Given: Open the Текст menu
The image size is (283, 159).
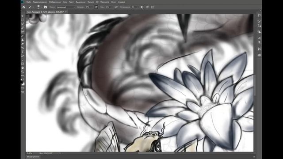Looking at the screenshot, I should pos(71,2).
